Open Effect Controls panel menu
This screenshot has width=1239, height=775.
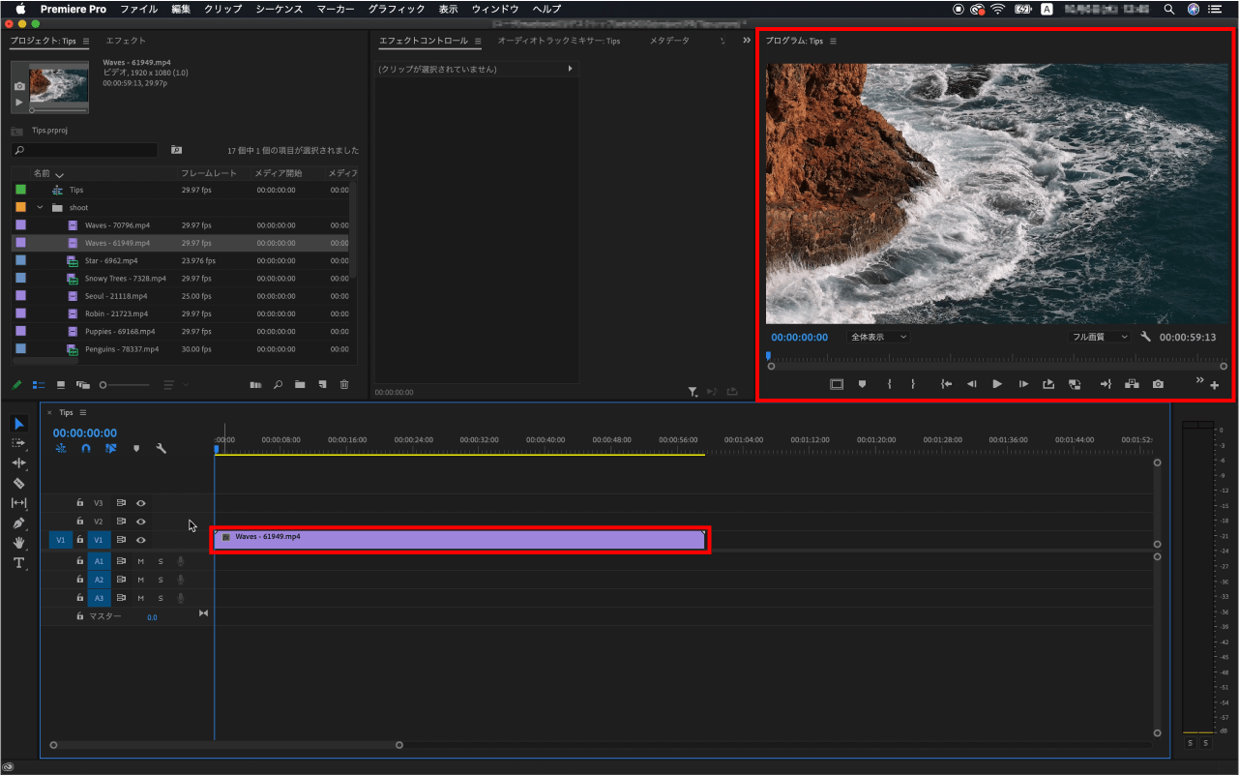(x=478, y=42)
